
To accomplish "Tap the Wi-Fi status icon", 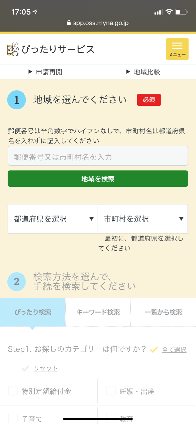I will point(169,12).
